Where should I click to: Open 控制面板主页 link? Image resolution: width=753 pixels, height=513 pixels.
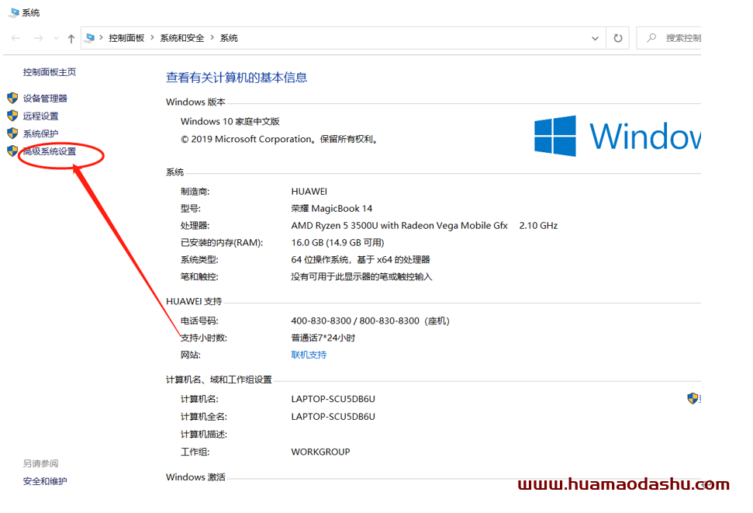pyautogui.click(x=50, y=72)
